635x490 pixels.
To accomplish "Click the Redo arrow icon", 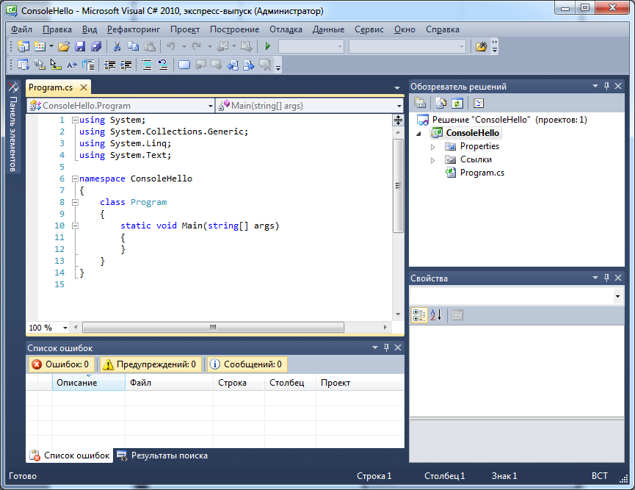I will point(197,46).
